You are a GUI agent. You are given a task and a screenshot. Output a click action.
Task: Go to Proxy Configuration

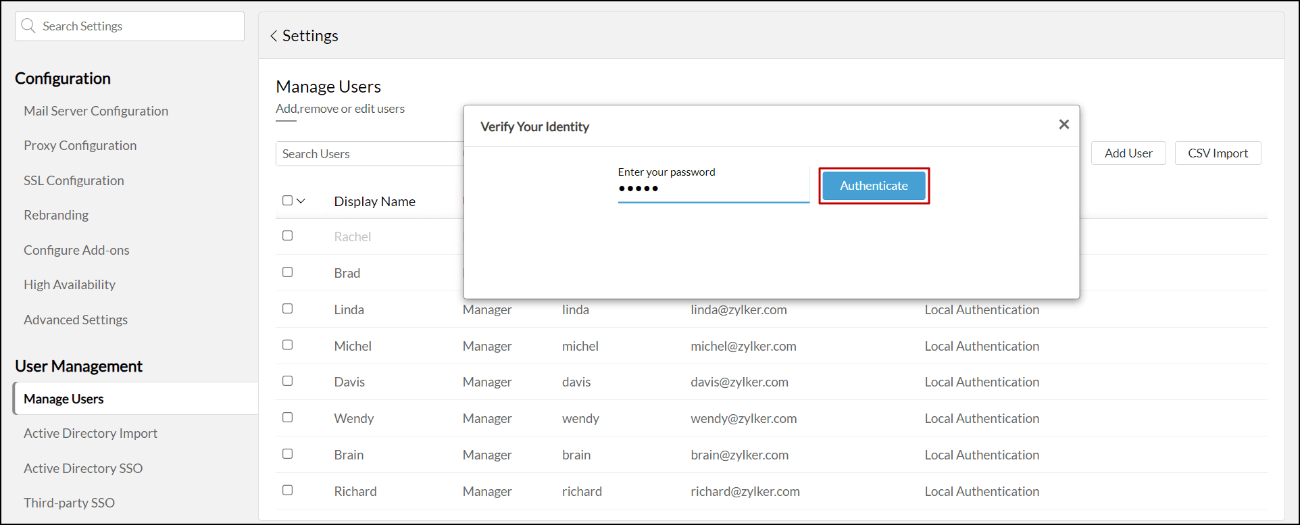pyautogui.click(x=80, y=145)
